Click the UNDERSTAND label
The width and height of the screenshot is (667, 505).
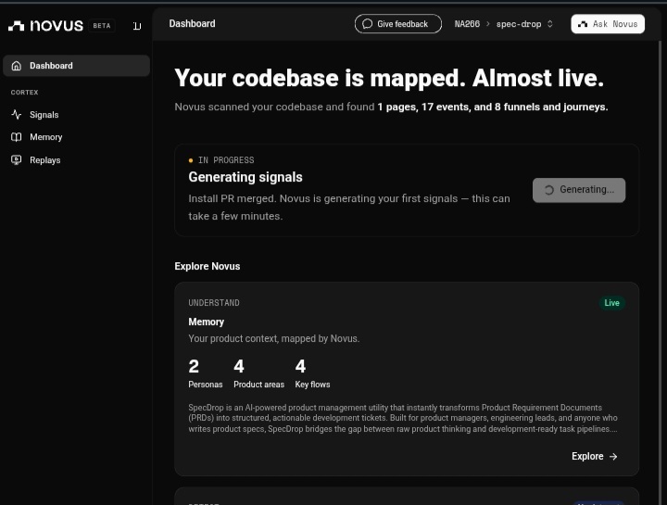pyautogui.click(x=214, y=303)
